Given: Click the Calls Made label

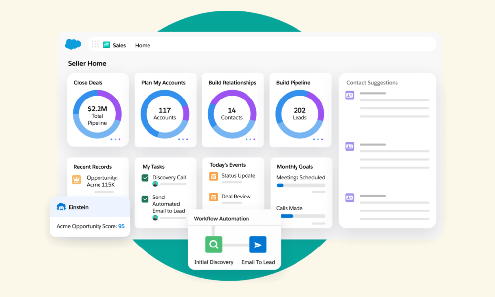Looking at the screenshot, I should click(x=290, y=208).
